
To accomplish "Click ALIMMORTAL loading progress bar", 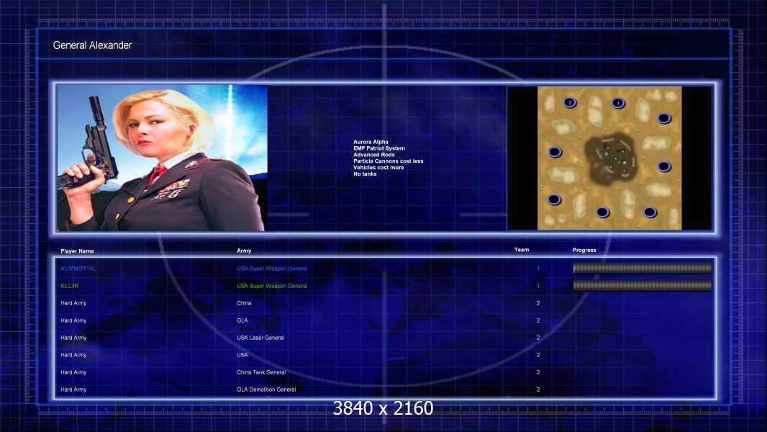I will click(x=643, y=268).
